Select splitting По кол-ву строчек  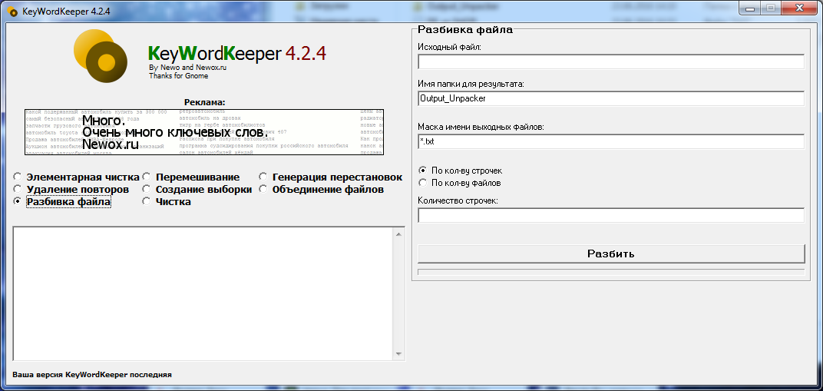coord(422,171)
